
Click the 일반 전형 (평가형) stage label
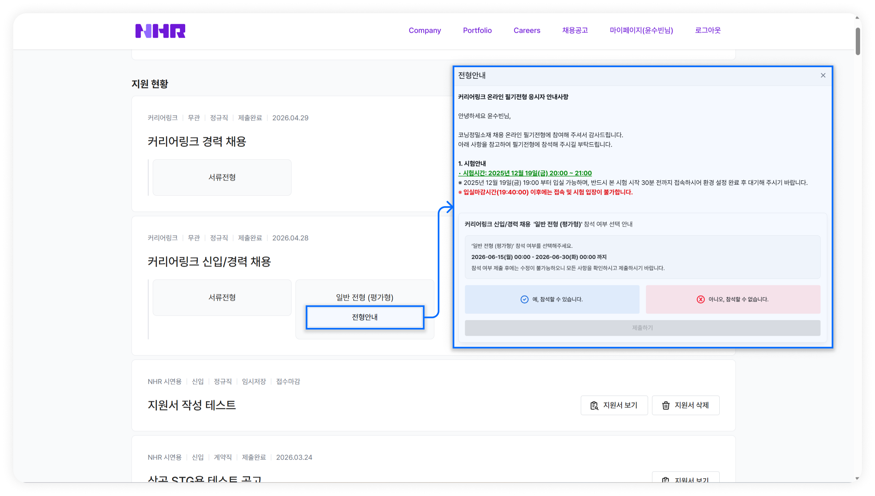point(364,297)
